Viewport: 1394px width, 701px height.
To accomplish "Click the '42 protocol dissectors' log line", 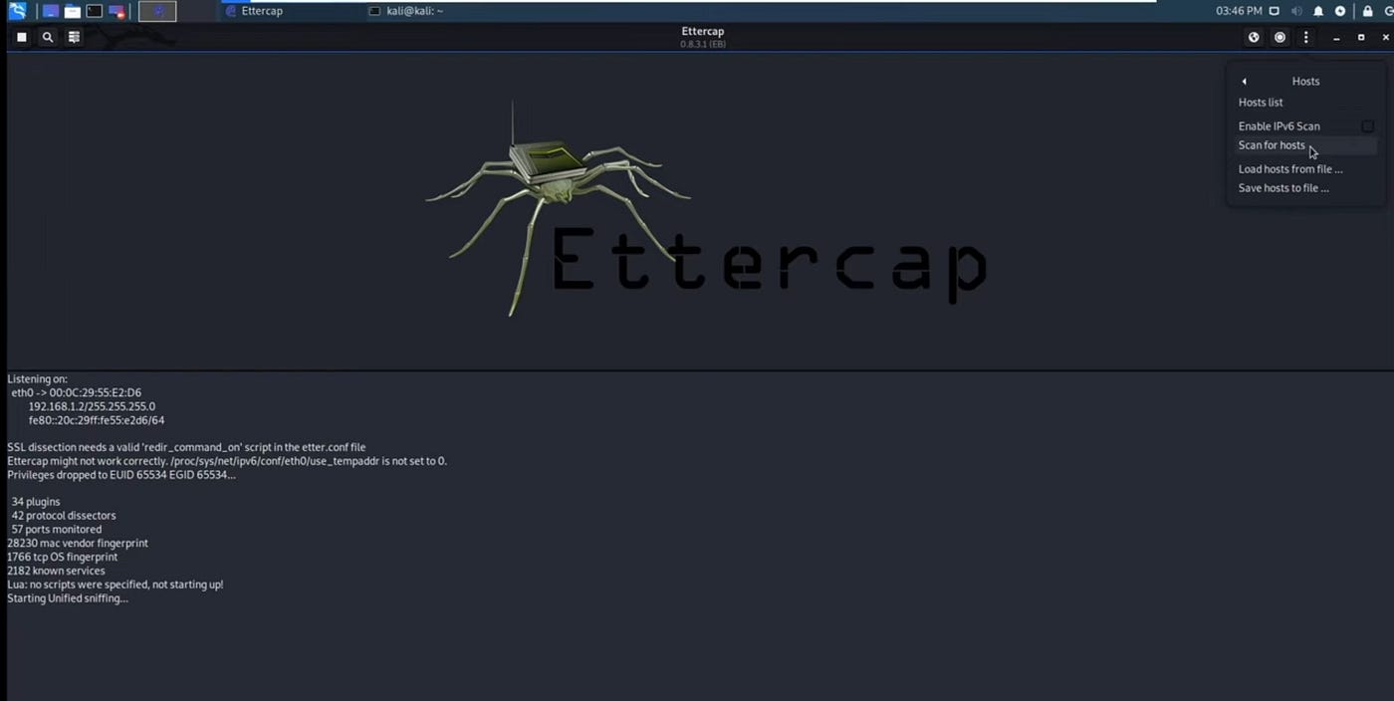I will click(64, 516).
